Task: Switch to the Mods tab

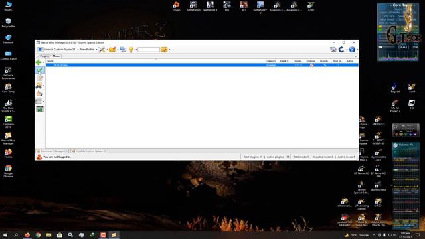Action: 56,56
